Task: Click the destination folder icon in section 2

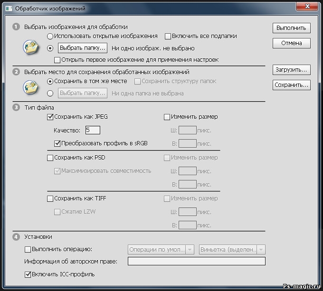Action: [x=30, y=87]
